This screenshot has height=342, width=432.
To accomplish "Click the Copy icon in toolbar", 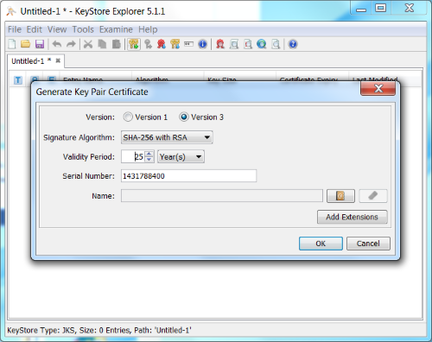I will (102, 44).
